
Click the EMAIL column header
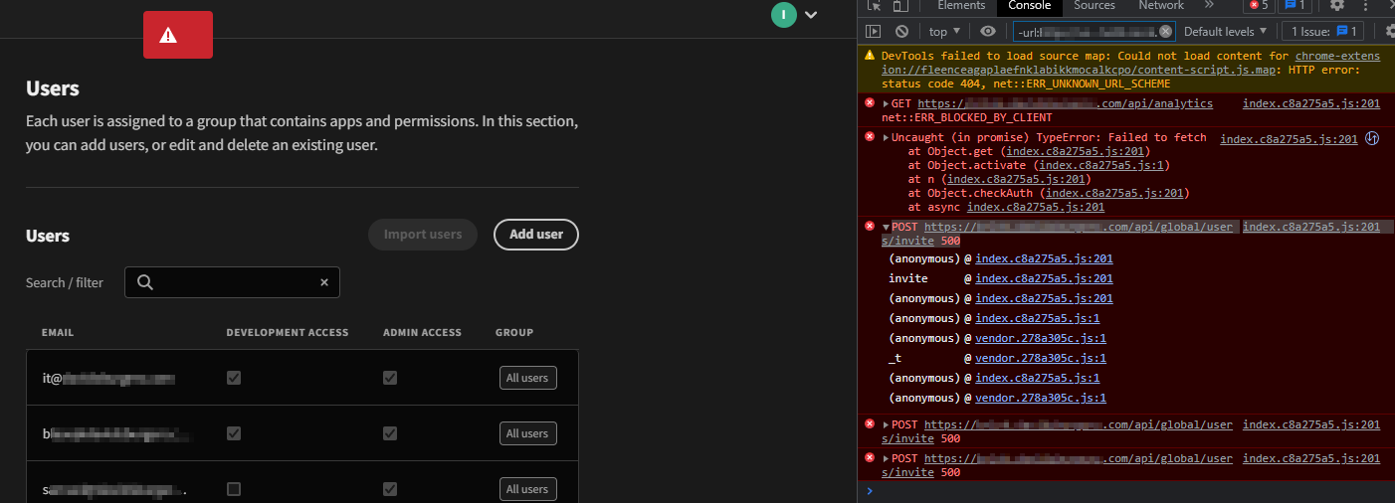(x=58, y=332)
